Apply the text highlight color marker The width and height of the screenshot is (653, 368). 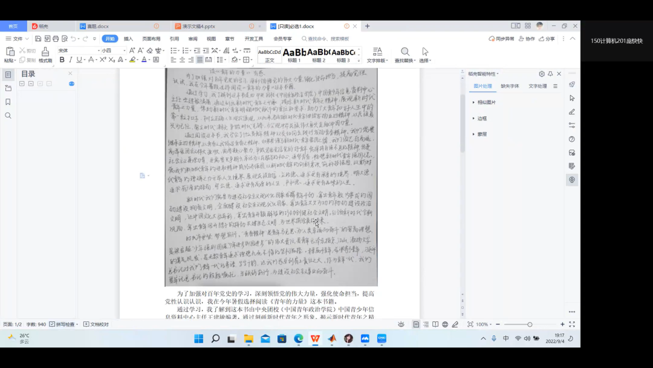pyautogui.click(x=132, y=60)
